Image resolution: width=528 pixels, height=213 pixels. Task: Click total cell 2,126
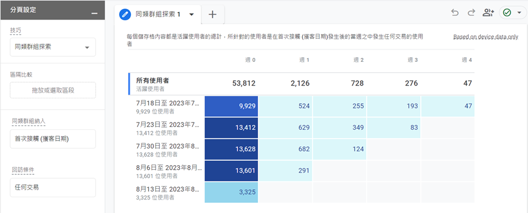click(300, 83)
